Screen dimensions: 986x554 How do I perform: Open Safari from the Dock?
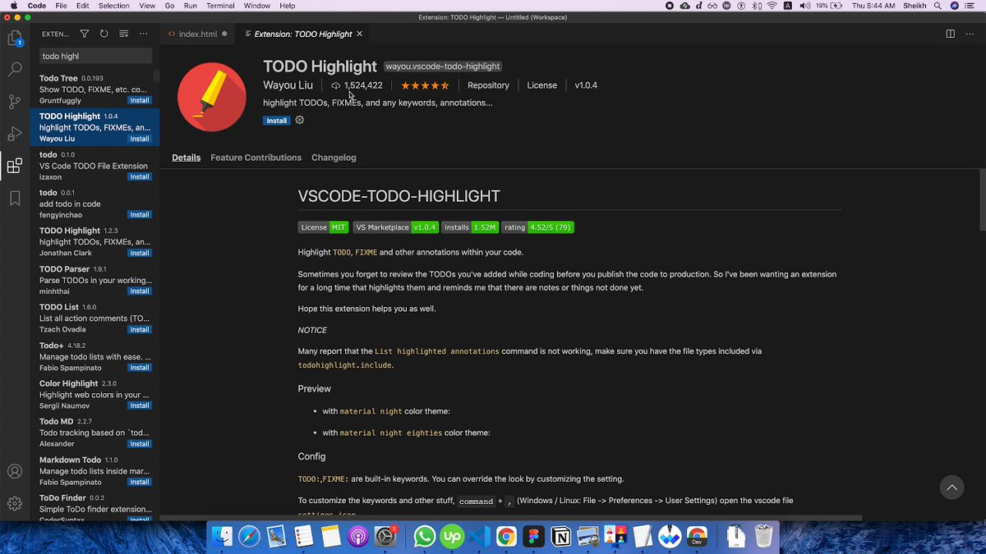[x=249, y=537]
